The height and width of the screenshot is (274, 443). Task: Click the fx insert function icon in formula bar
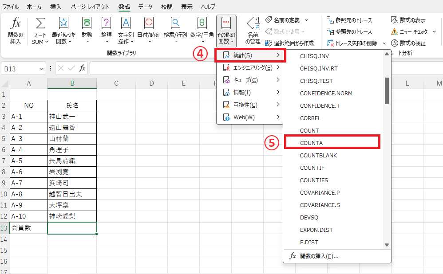point(82,68)
